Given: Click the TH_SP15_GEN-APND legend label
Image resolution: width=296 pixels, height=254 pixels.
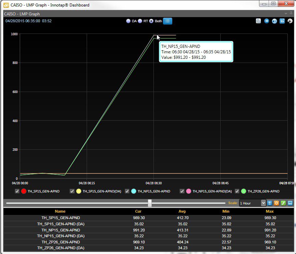Looking at the screenshot, I should tap(44, 191).
